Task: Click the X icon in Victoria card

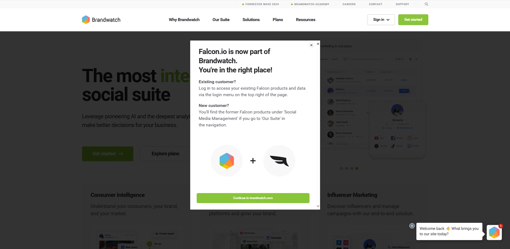Action: coord(376,146)
